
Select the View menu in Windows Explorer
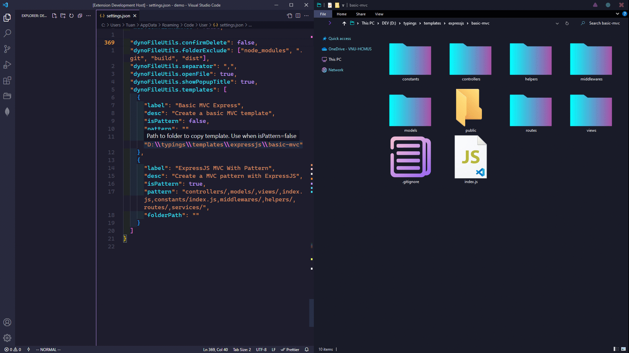coord(379,14)
